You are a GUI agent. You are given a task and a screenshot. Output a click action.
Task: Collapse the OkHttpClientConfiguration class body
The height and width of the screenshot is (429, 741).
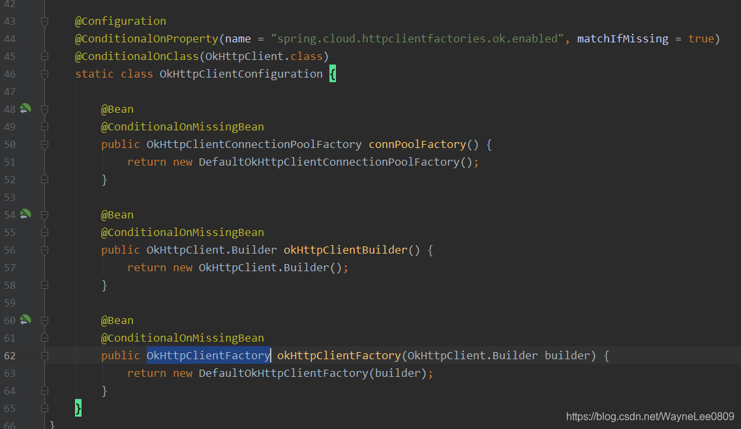(44, 74)
